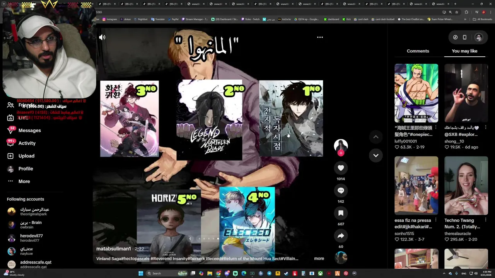Open the Roles - Twitch bookmark
This screenshot has height=278, width=495.
[250, 19]
